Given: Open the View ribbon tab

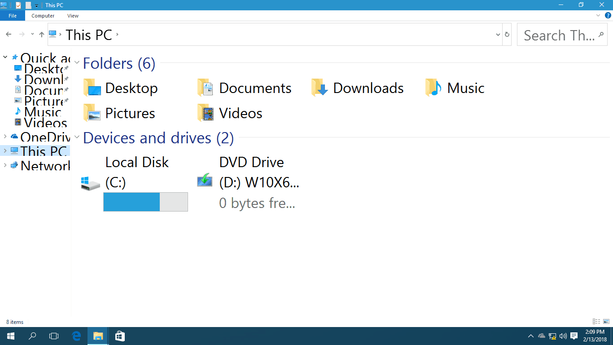Looking at the screenshot, I should point(73,15).
